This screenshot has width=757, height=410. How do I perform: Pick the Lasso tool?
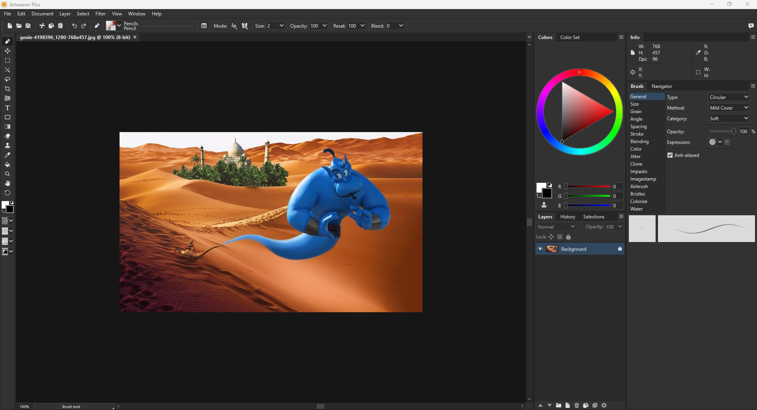coord(7,79)
